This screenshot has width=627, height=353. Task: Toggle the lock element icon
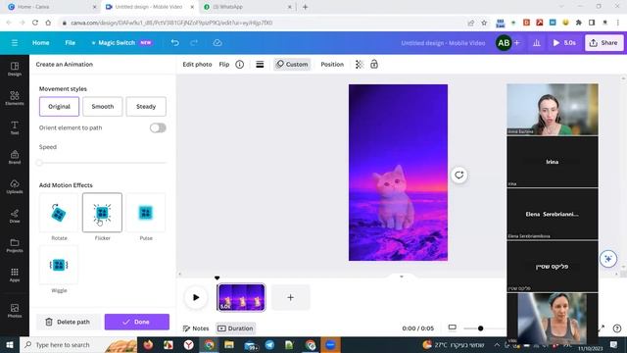[374, 65]
